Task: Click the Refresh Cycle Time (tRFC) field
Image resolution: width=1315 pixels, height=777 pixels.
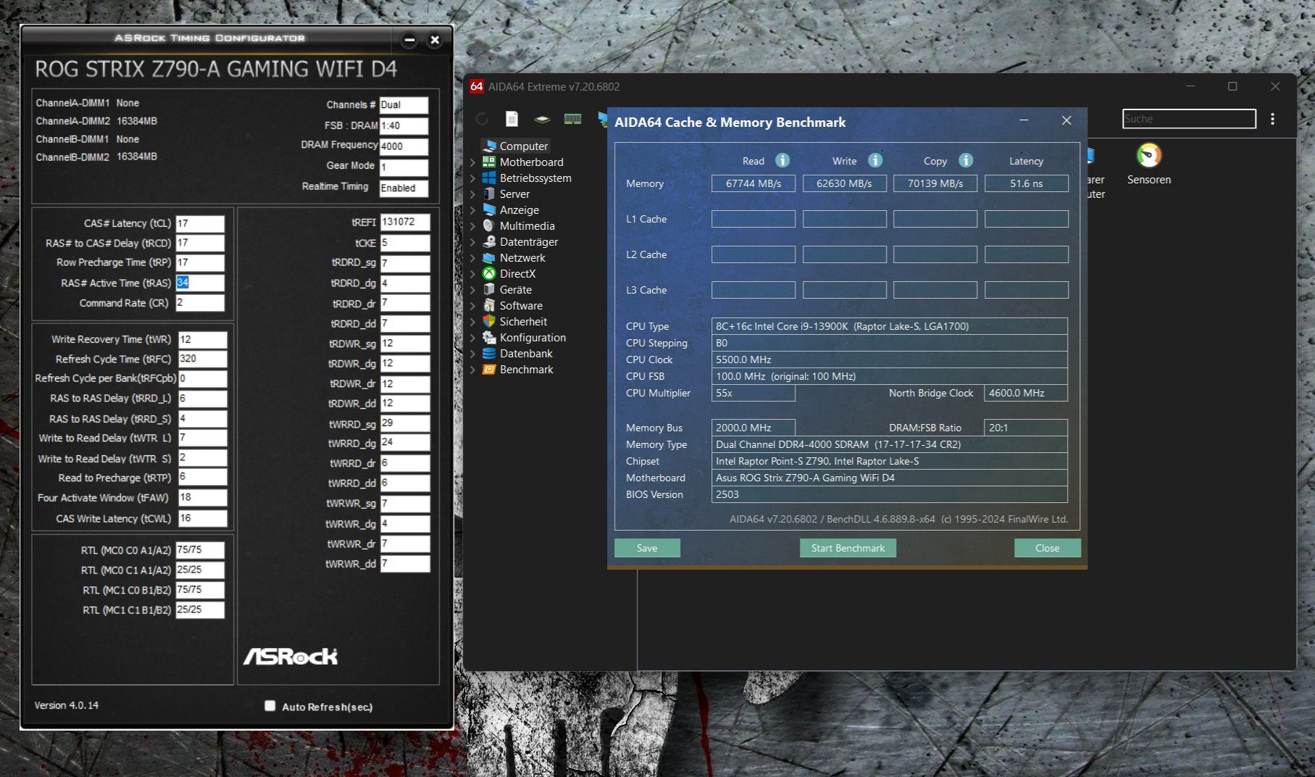Action: pos(202,359)
